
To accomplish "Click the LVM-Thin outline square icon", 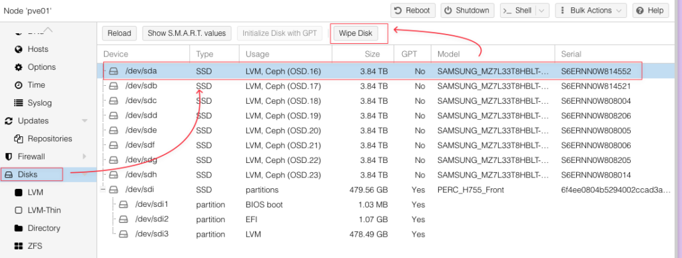I will coord(18,210).
